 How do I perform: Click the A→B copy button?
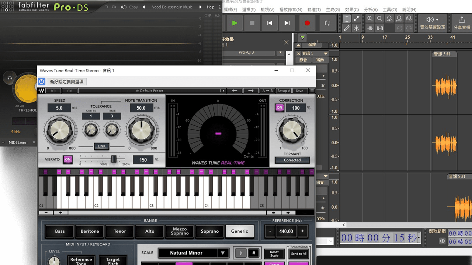pos(267,91)
